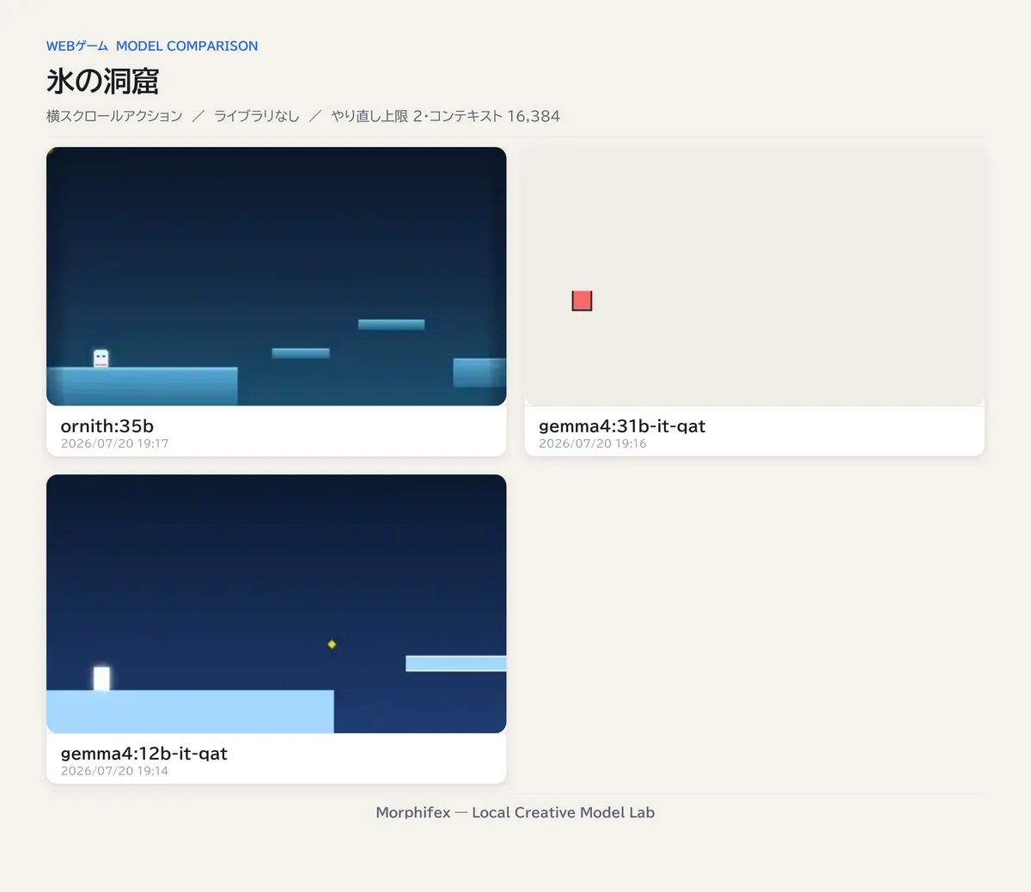Click the yellow diamond collectible
This screenshot has height=892, width=1031.
[332, 644]
